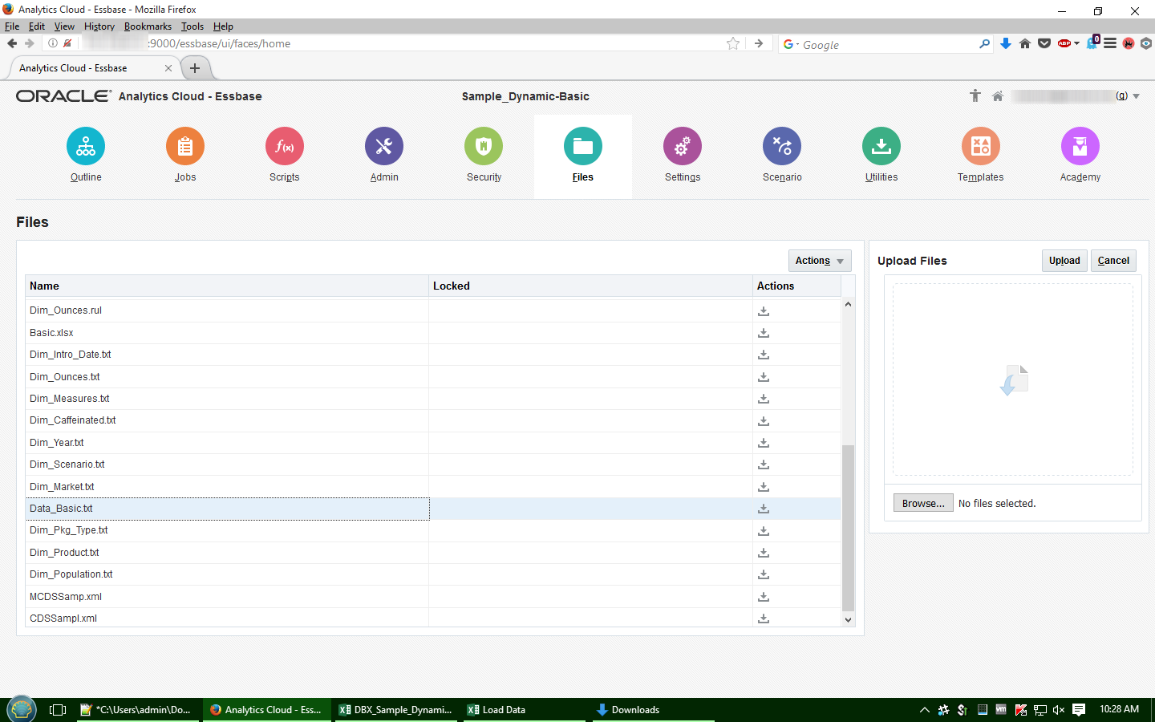The image size is (1155, 722).
Task: Download the Data_Basic.txt file
Action: (x=764, y=509)
